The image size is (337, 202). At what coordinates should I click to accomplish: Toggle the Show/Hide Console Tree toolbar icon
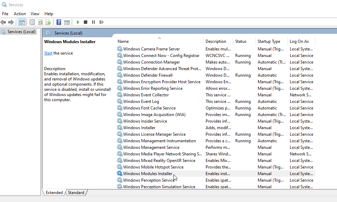tap(22, 22)
